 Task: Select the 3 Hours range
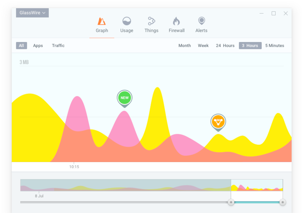(x=250, y=45)
